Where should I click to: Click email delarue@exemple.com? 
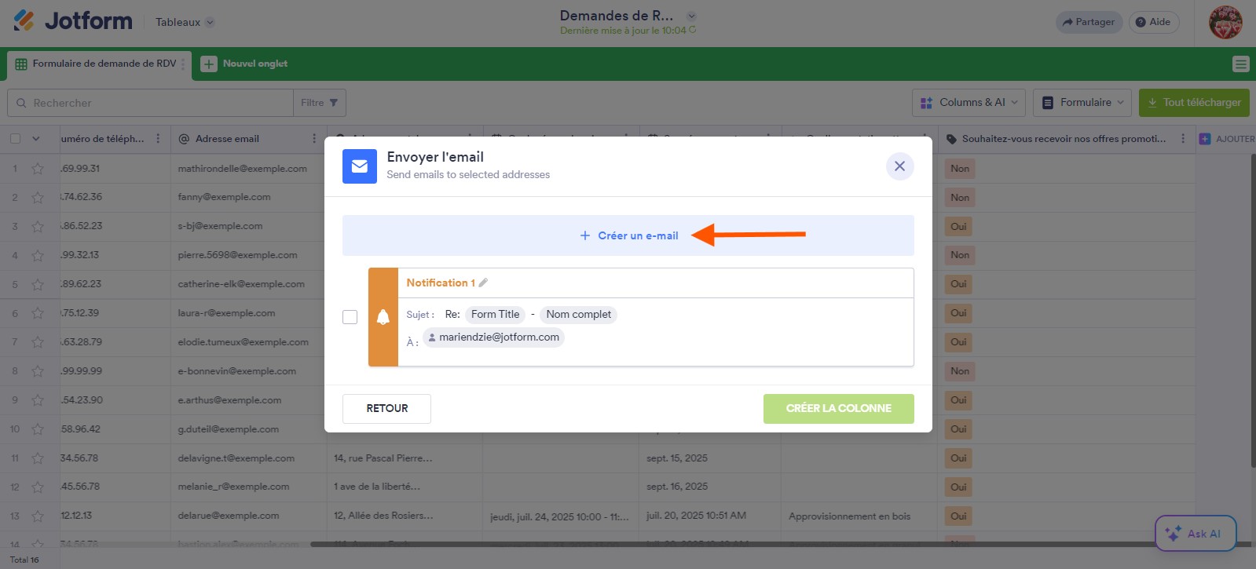coord(229,516)
